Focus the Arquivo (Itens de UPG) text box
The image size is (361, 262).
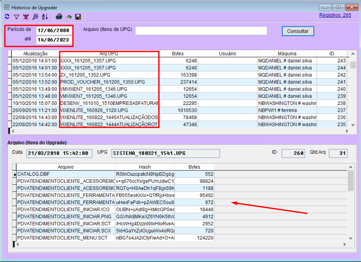pos(201,31)
